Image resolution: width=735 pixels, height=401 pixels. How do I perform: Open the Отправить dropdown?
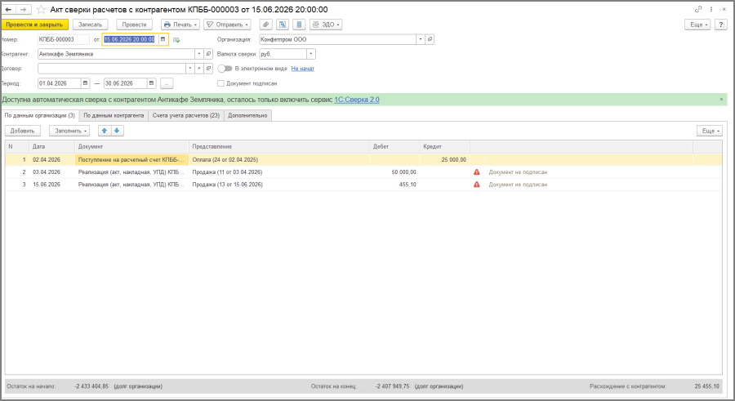coord(227,25)
